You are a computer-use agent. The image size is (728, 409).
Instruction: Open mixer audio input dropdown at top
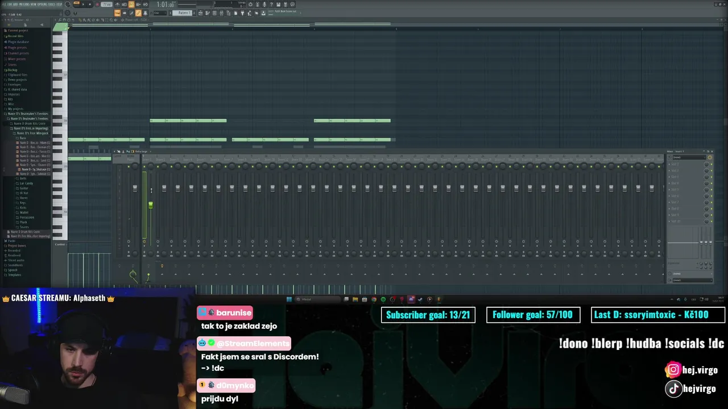pos(689,157)
